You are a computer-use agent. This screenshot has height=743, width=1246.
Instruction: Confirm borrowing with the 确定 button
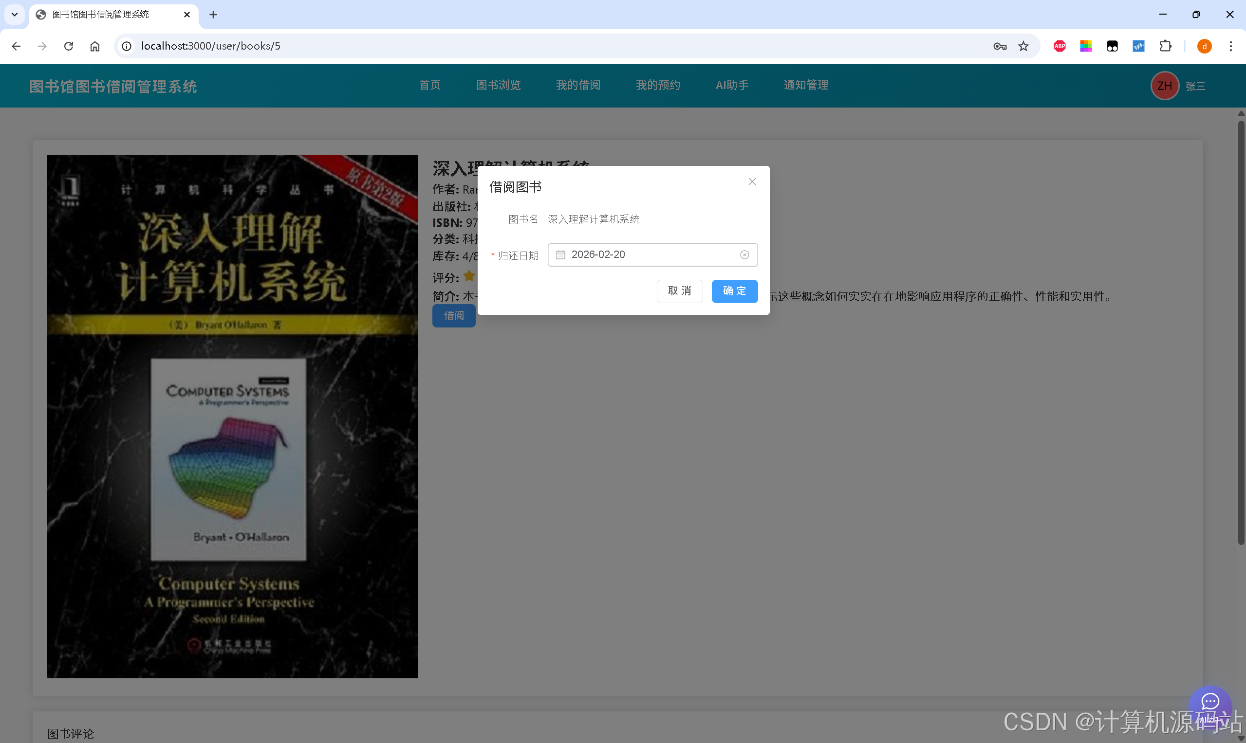coord(734,291)
